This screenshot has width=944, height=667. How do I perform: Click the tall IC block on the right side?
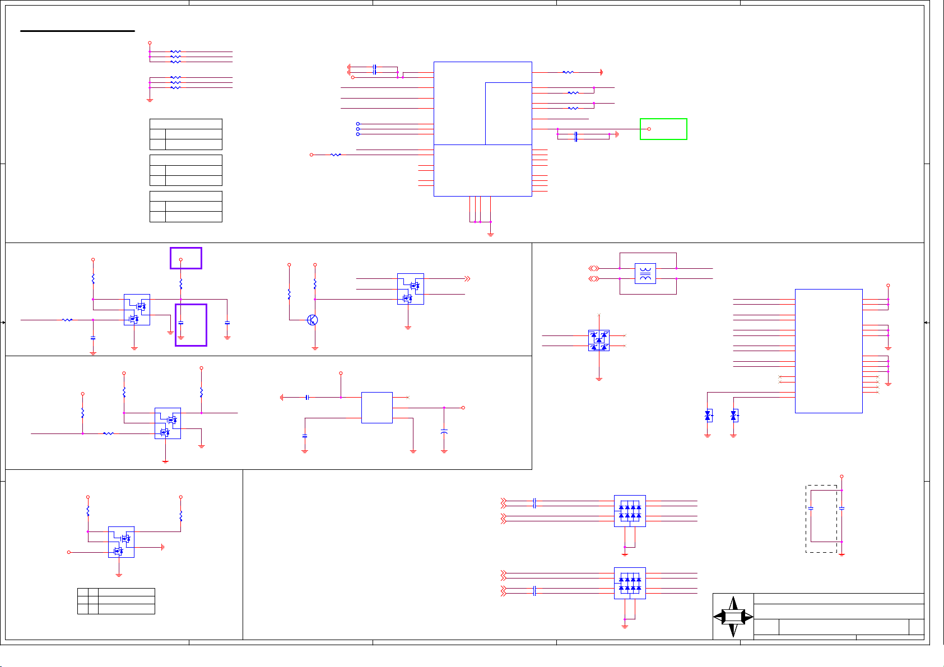pyautogui.click(x=829, y=351)
